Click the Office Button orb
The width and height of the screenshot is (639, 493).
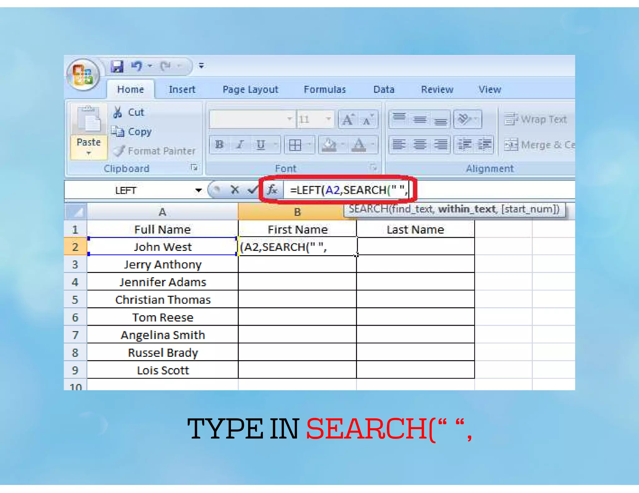click(x=83, y=74)
